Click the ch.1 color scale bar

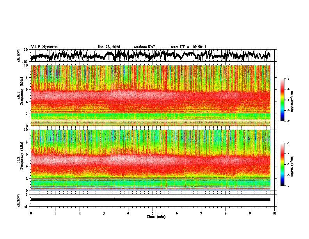pos(282,100)
